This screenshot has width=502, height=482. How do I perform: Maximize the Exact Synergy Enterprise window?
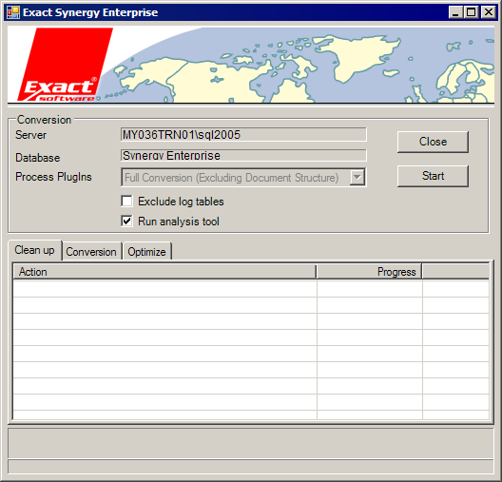coord(472,12)
